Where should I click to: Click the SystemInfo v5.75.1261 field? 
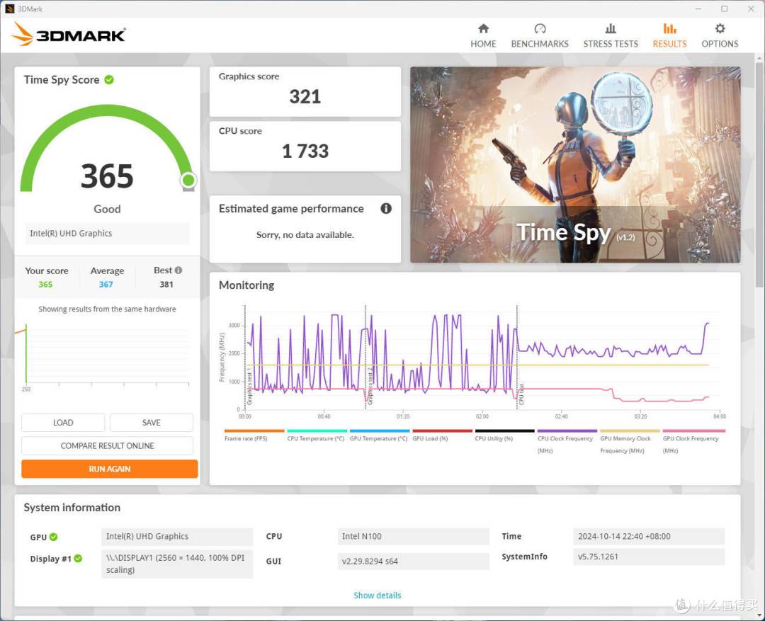tap(649, 557)
